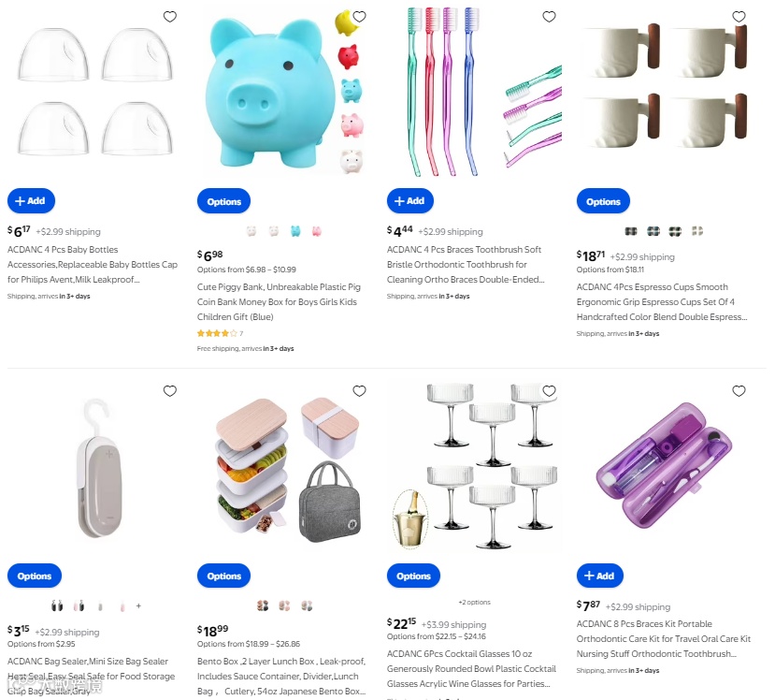Open Options for the cocktail glasses
This screenshot has height=700, width=775.
[x=414, y=576]
